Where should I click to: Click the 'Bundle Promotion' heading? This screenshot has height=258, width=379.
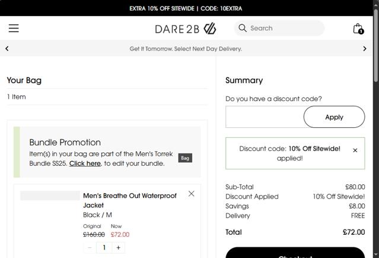pos(65,142)
